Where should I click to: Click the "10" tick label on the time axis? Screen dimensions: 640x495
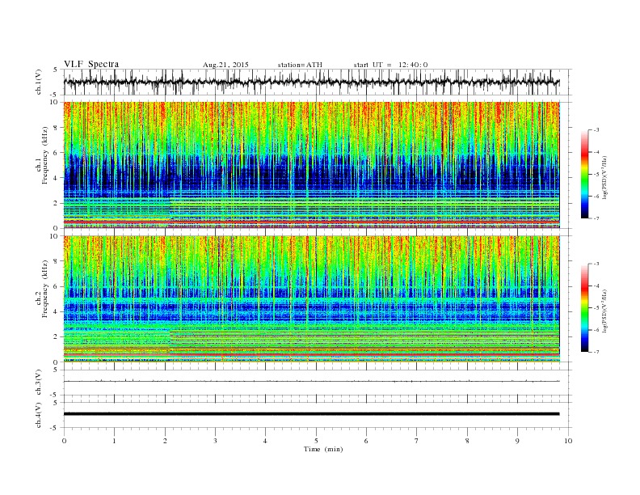[x=568, y=441]
